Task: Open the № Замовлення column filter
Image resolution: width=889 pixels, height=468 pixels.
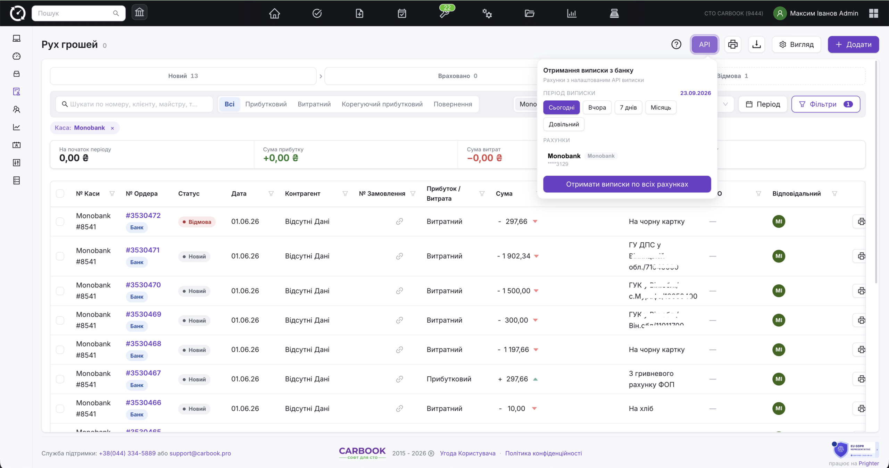Action: [413, 193]
